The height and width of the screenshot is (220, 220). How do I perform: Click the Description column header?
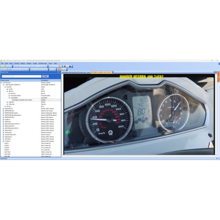click(x=51, y=81)
